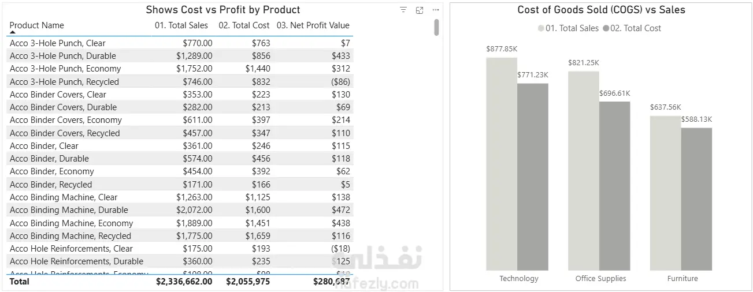Click the sort arrow under Product Name
Viewport: 753px width, 292px height.
click(13, 33)
